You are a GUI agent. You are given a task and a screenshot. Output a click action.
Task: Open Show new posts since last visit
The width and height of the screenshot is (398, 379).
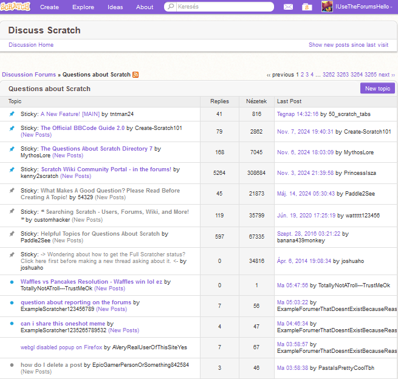348,45
